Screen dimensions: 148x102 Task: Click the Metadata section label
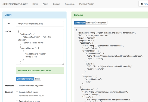click(x=10, y=86)
